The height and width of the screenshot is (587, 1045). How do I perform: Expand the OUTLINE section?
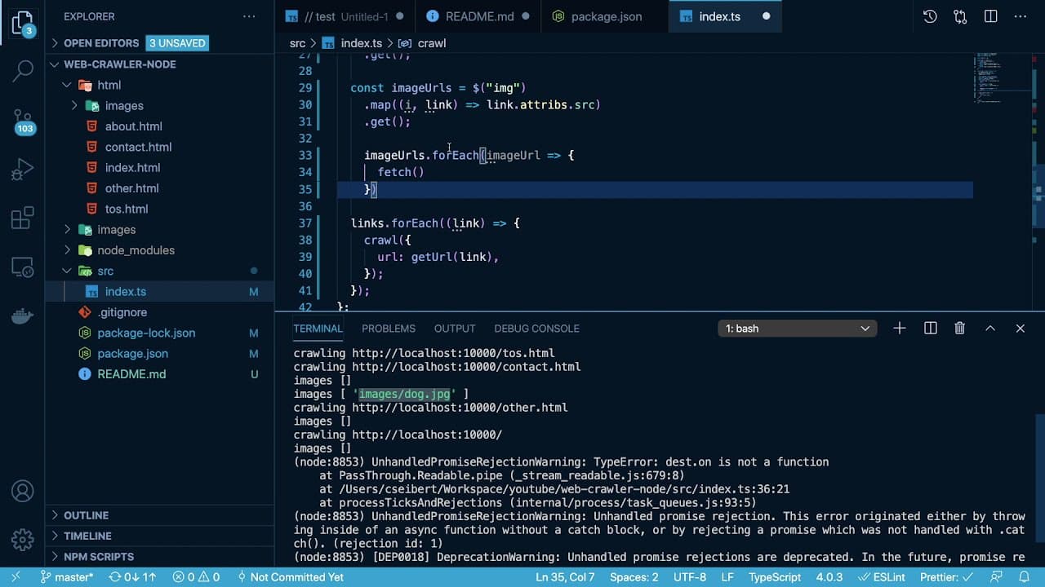pos(86,515)
